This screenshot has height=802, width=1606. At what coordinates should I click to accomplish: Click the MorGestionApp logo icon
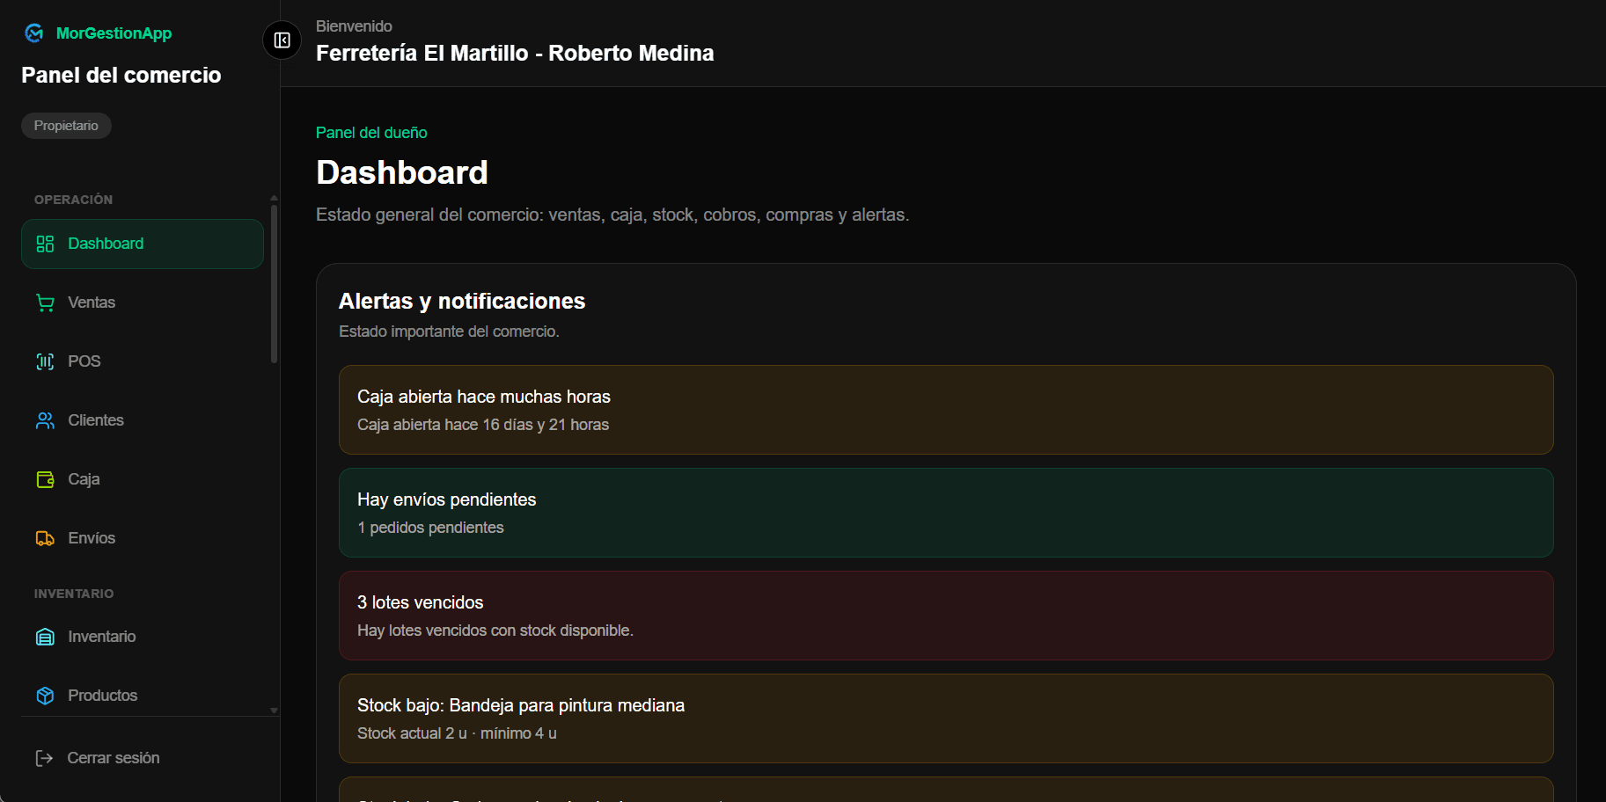pos(34,33)
